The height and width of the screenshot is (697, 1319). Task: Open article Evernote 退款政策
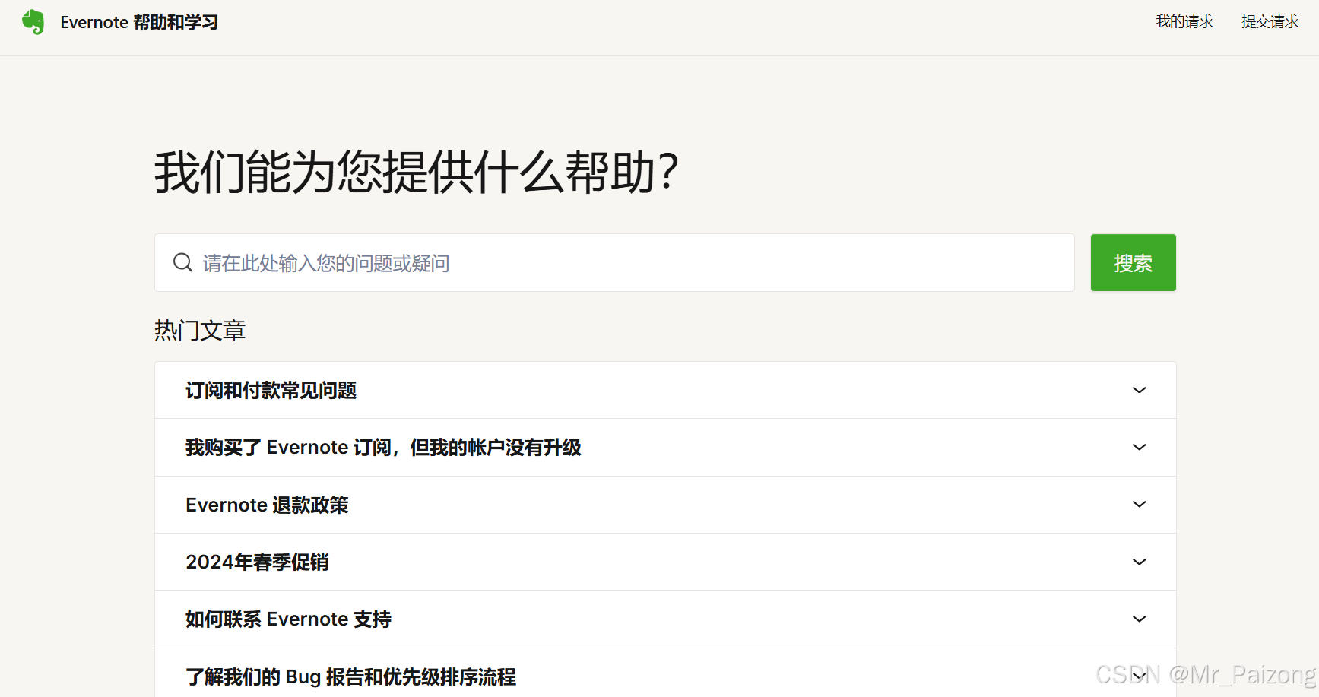267,505
